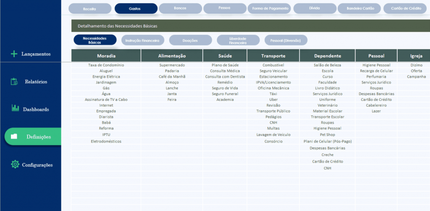Select the Café da Manhã entry
Image resolution: width=430 pixels, height=211 pixels.
click(172, 77)
